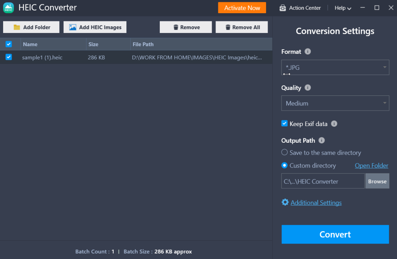397x259 pixels.
Task: Click the Batch Size 286 KB approx text
Action: [x=157, y=252]
